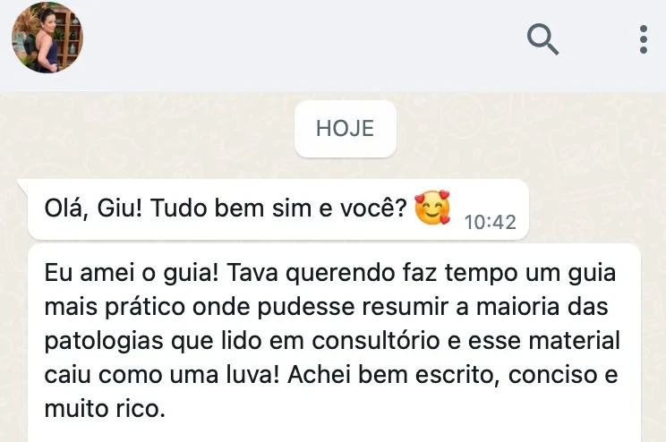Select the "Eu amei o guia!" message

[333, 342]
